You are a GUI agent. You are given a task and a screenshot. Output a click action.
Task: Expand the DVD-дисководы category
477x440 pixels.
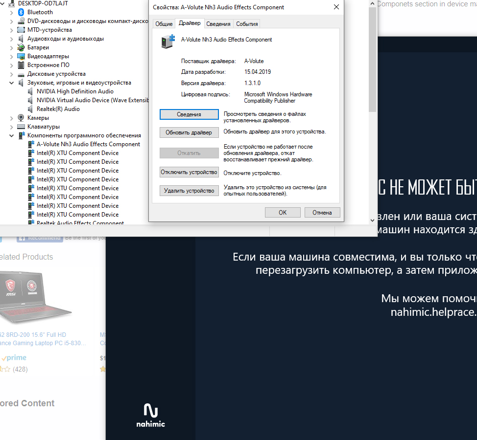12,21
